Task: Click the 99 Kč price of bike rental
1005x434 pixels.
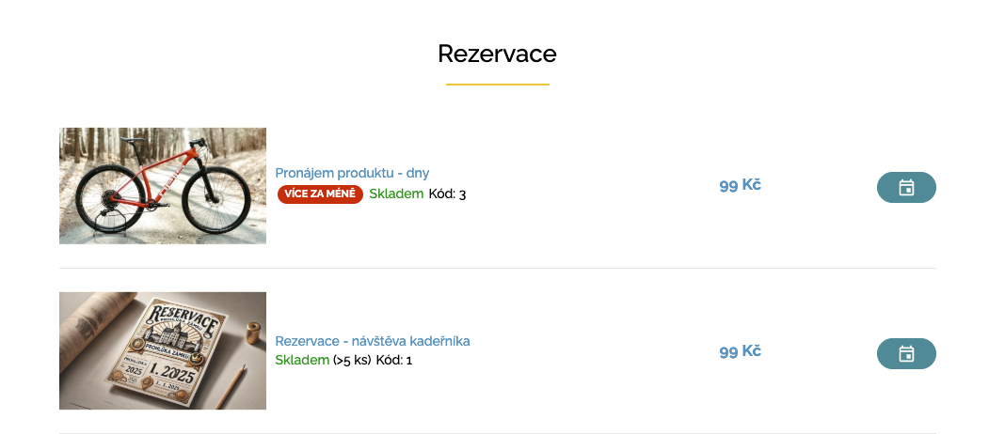Action: [740, 185]
